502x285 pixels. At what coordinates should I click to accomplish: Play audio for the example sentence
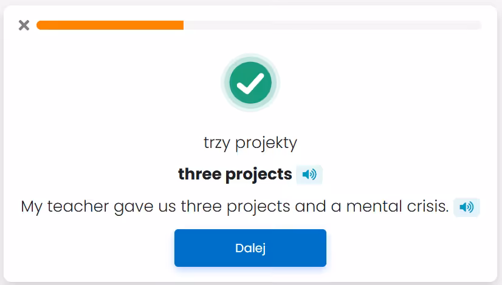(466, 207)
